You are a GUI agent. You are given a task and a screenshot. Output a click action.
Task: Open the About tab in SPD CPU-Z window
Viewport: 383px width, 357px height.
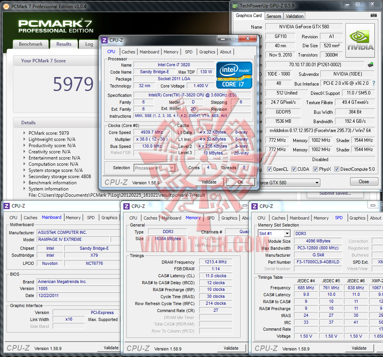coord(375,218)
